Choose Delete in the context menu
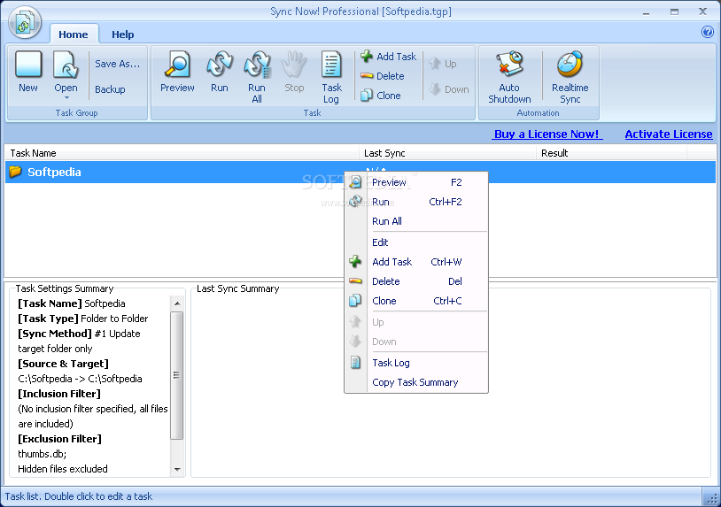721x507 pixels. pyautogui.click(x=416, y=281)
